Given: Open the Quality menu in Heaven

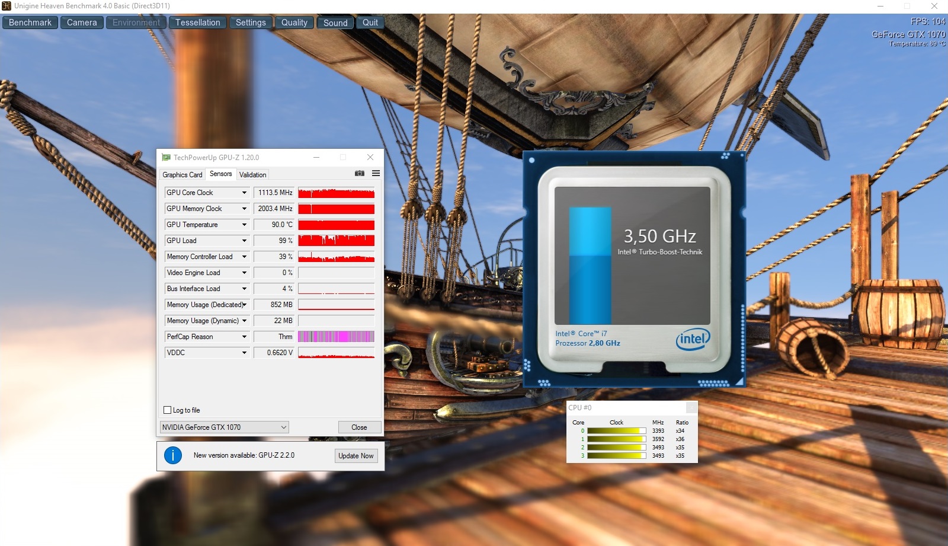Looking at the screenshot, I should (x=294, y=23).
